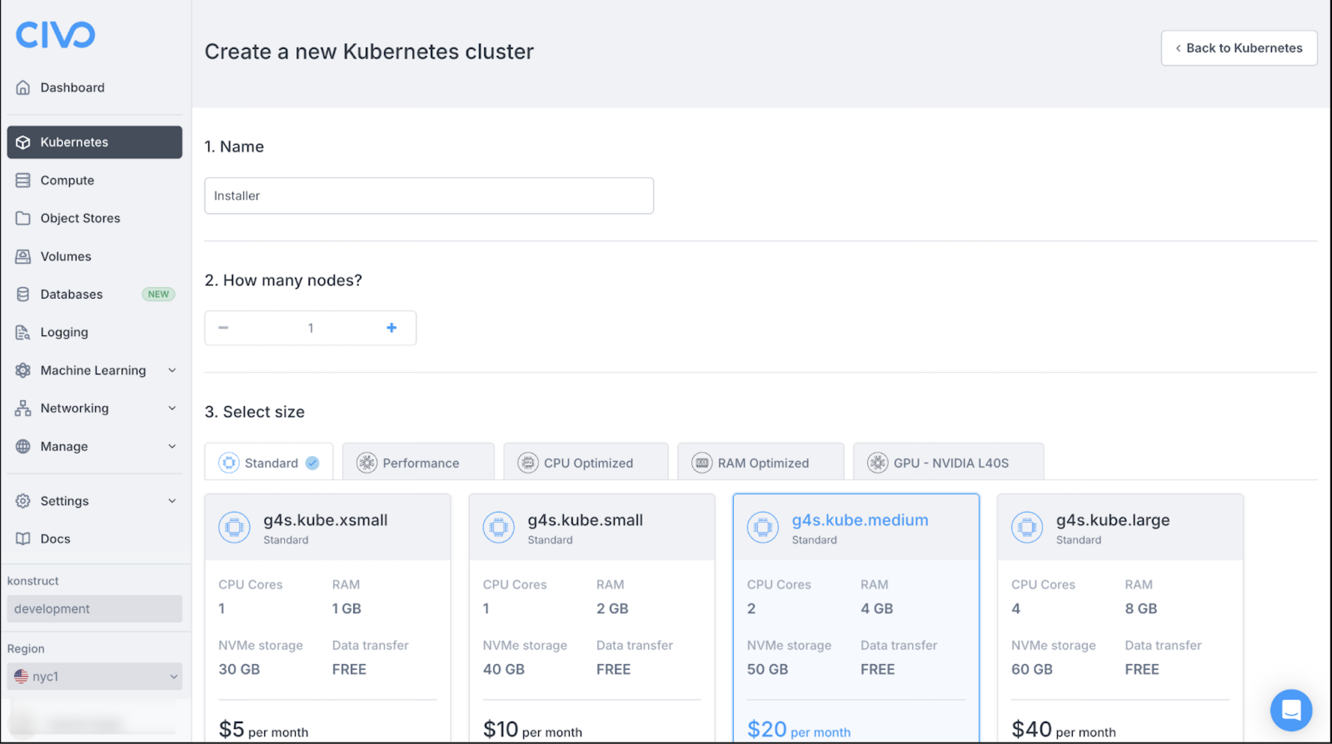
Task: Click the Settings gear icon
Action: point(23,501)
